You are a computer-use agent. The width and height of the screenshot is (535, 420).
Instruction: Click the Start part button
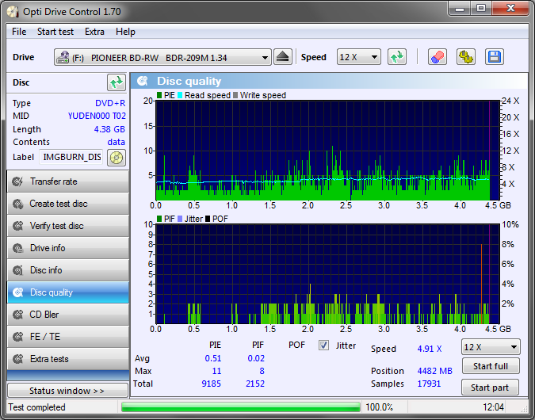[490, 388]
